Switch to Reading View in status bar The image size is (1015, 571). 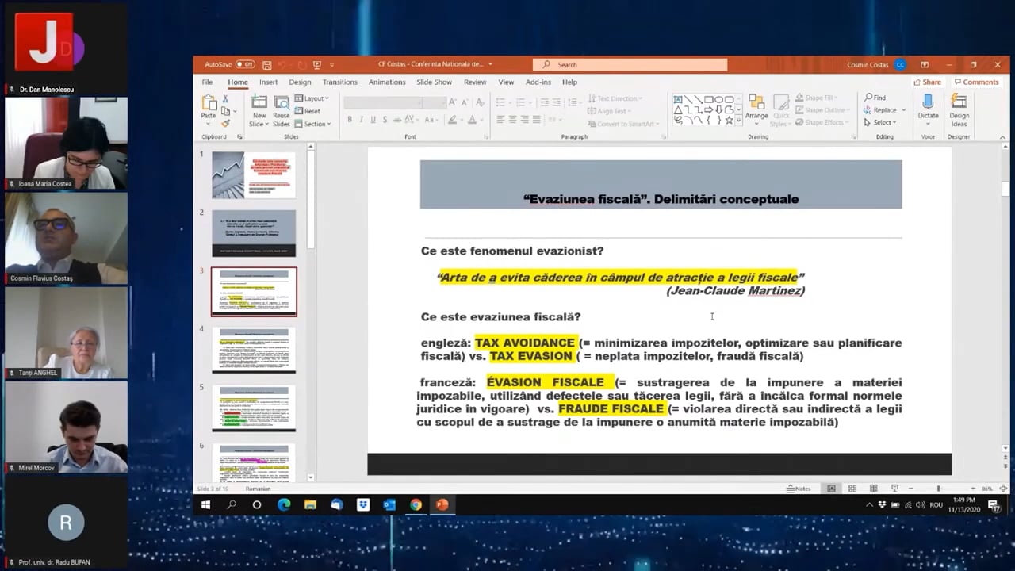[x=873, y=489]
